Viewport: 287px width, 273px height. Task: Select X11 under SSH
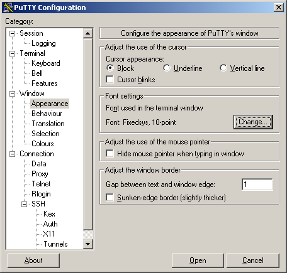point(49,234)
